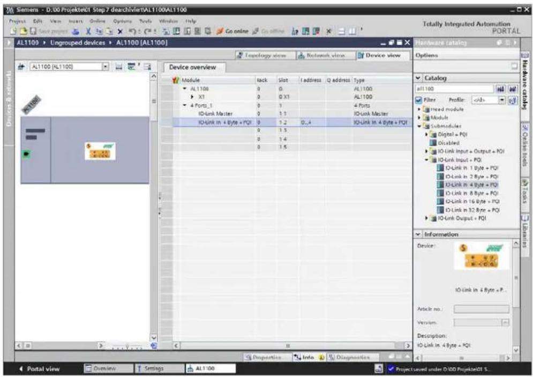Click the Go online button
533x377 pixels.
pyautogui.click(x=232, y=31)
